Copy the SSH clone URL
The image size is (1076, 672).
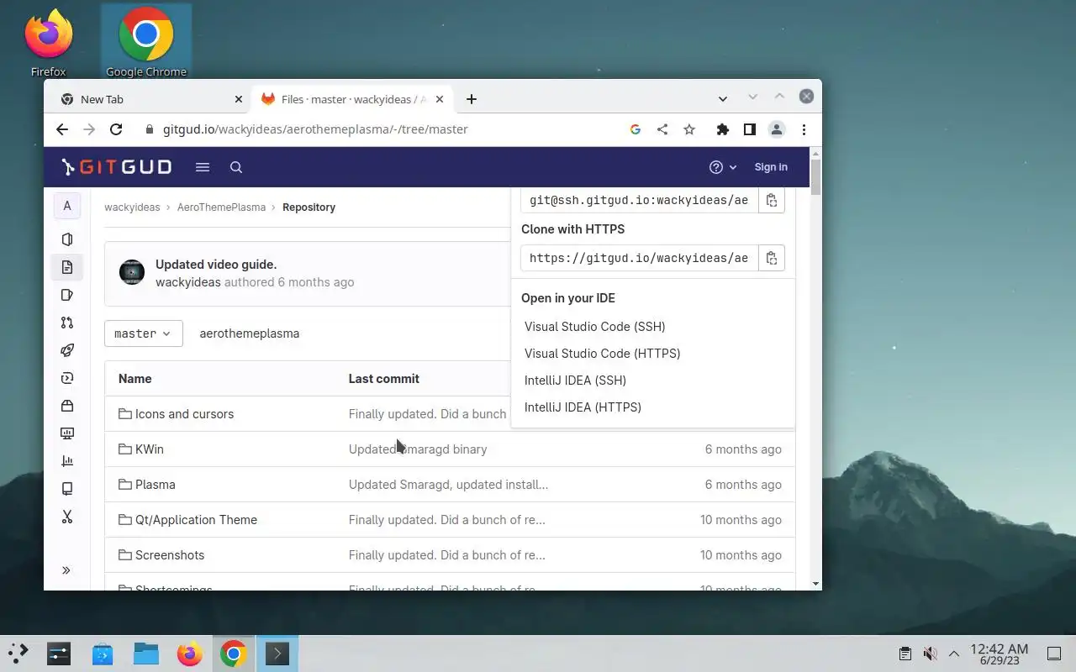[x=772, y=200]
